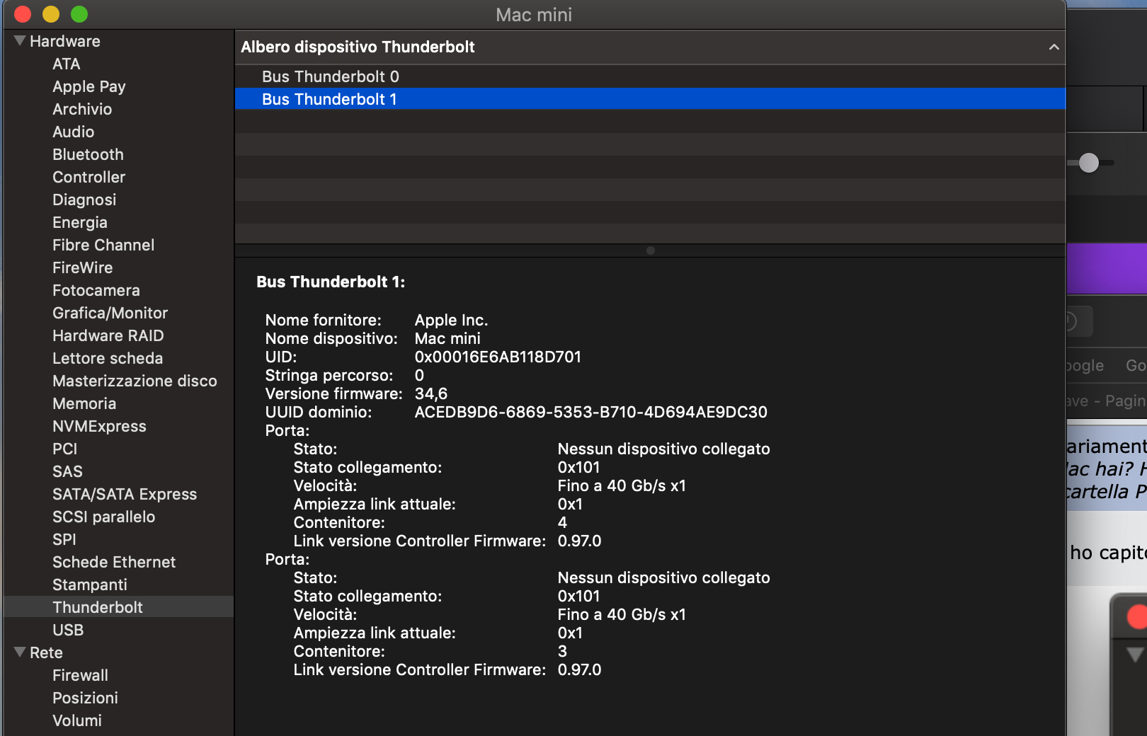This screenshot has height=736, width=1147.
Task: Open the Memoria section
Action: 84,403
